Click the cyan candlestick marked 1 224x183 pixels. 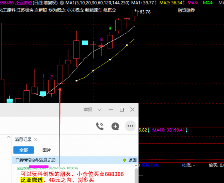[x=43, y=94]
